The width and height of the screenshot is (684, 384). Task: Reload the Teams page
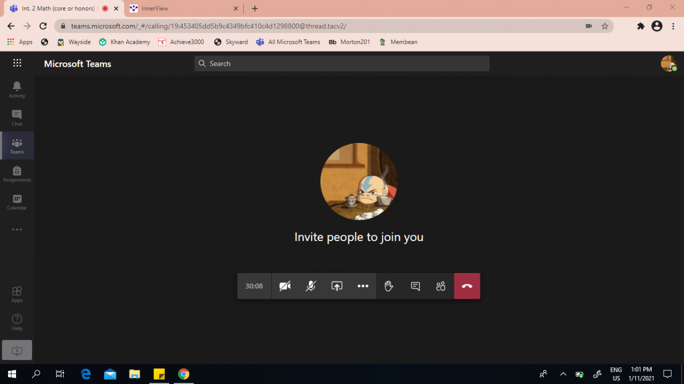pyautogui.click(x=43, y=26)
